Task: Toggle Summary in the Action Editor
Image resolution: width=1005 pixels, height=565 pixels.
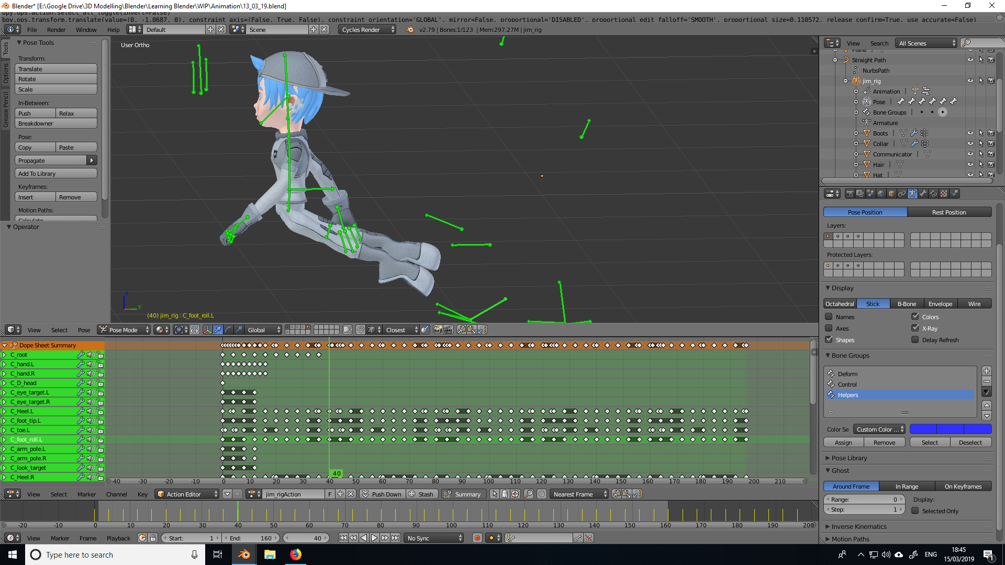Action: [463, 494]
